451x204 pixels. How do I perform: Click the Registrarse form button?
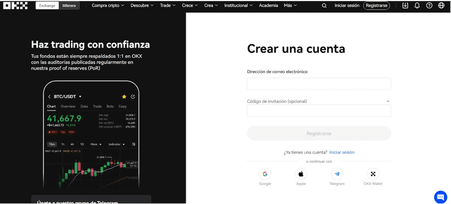click(x=319, y=133)
